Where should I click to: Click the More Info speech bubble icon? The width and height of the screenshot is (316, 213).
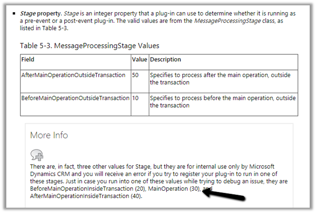36,154
